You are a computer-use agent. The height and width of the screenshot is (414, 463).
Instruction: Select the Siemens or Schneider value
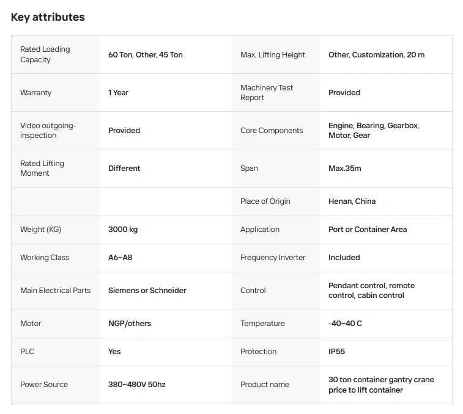coord(147,291)
